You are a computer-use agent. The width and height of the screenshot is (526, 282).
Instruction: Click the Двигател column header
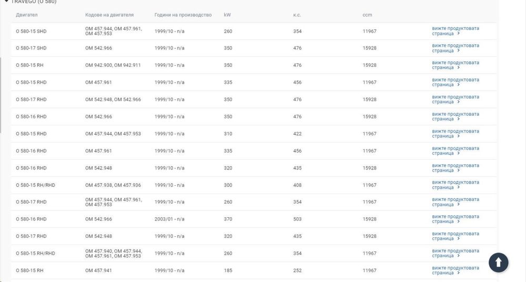27,15
